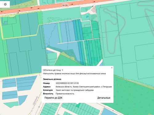This screenshot has width=154, height=115.
Task: Click the Приватна власність ownership value
Action: tap(65, 94)
